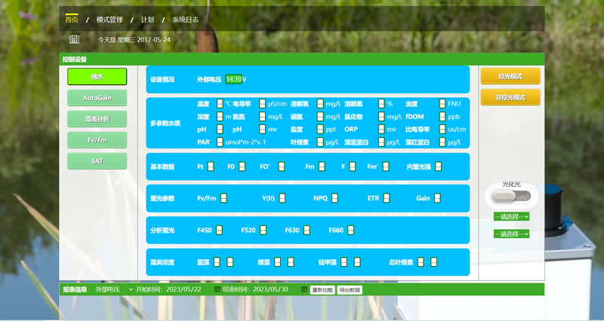Open the first 请选择 dropdown
The image size is (604, 321).
[511, 216]
